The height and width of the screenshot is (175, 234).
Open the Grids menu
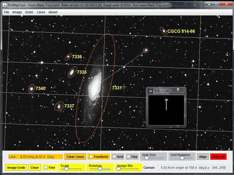tap(29, 12)
